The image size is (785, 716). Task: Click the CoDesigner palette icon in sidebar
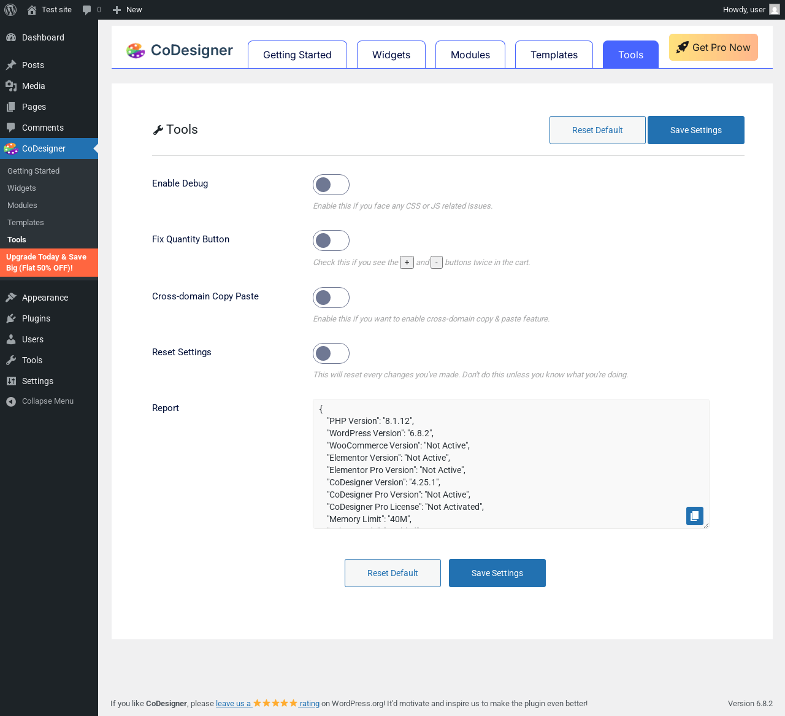[10, 148]
